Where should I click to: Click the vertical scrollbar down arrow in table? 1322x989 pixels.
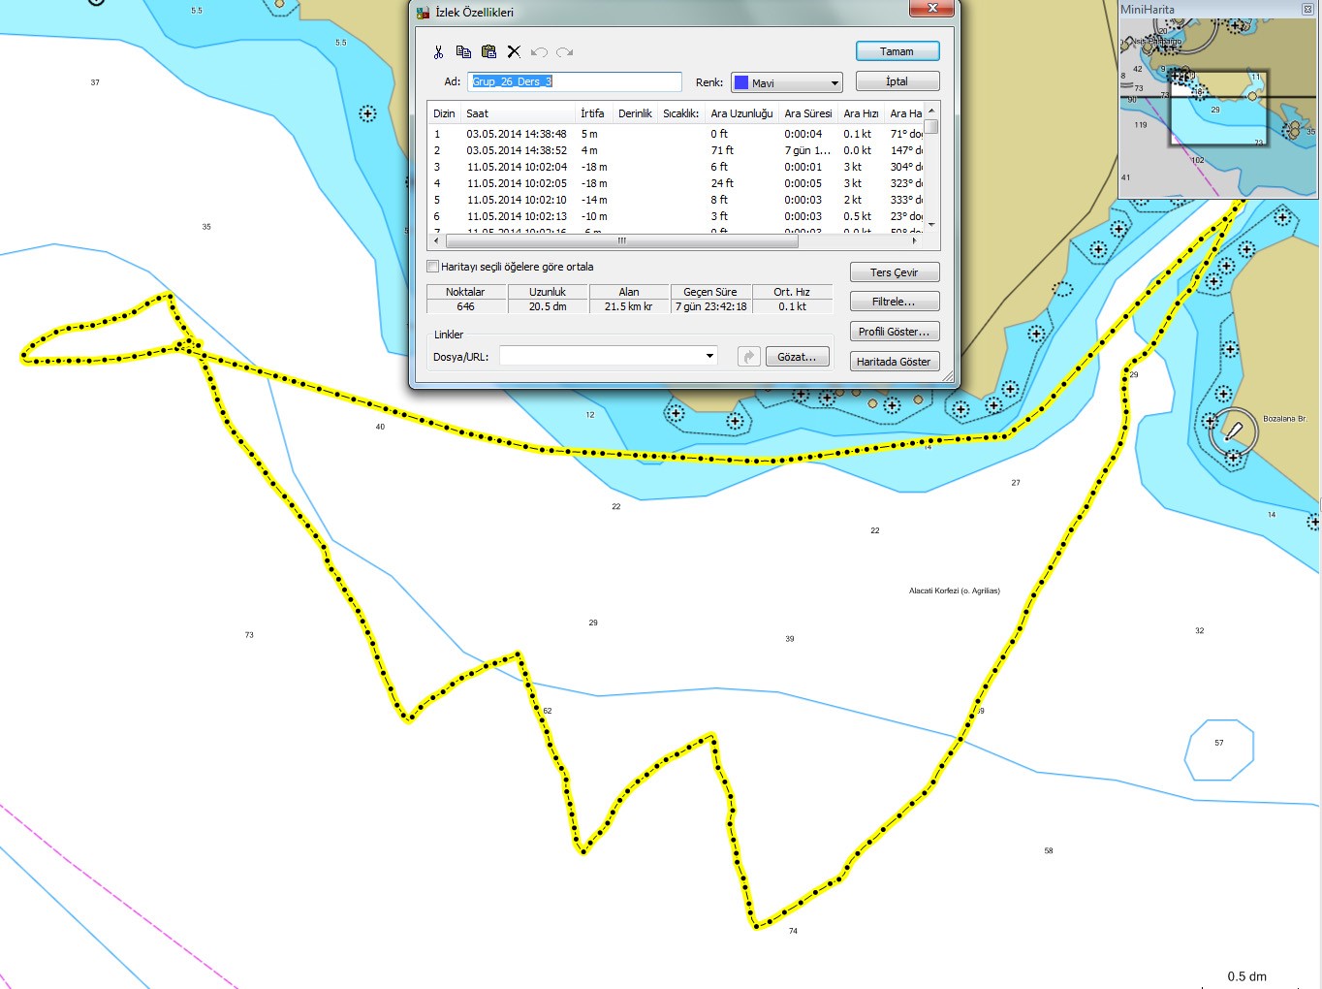tap(931, 224)
